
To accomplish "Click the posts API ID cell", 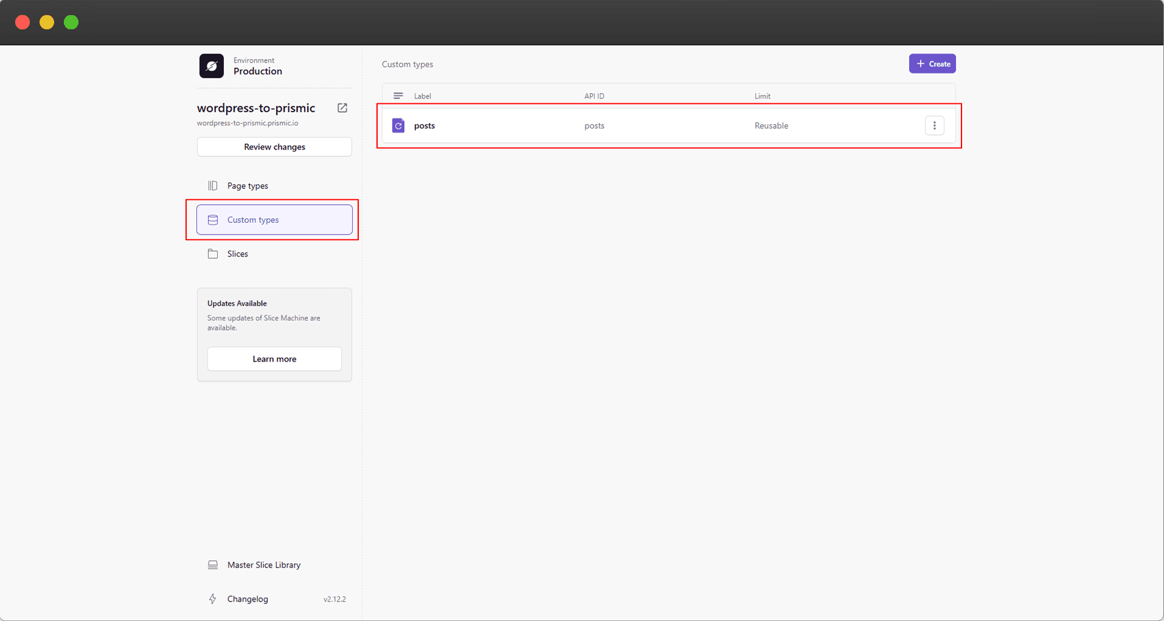I will coord(594,125).
